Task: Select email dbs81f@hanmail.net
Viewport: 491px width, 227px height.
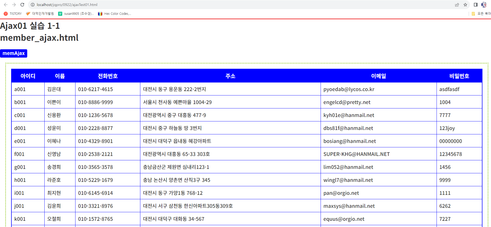Action: click(x=348, y=128)
